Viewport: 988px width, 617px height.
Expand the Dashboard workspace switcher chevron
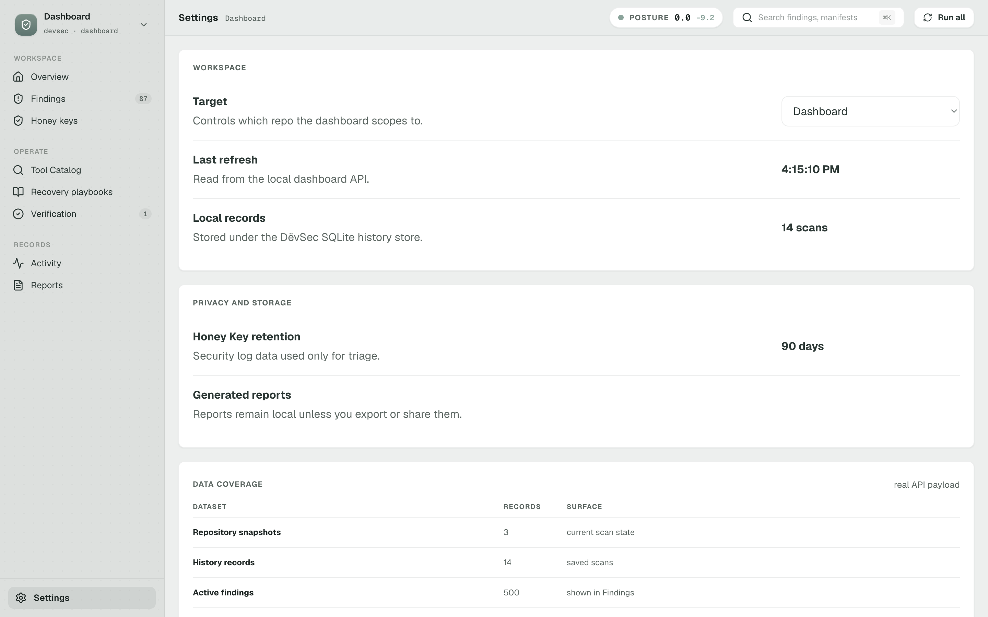click(x=144, y=24)
